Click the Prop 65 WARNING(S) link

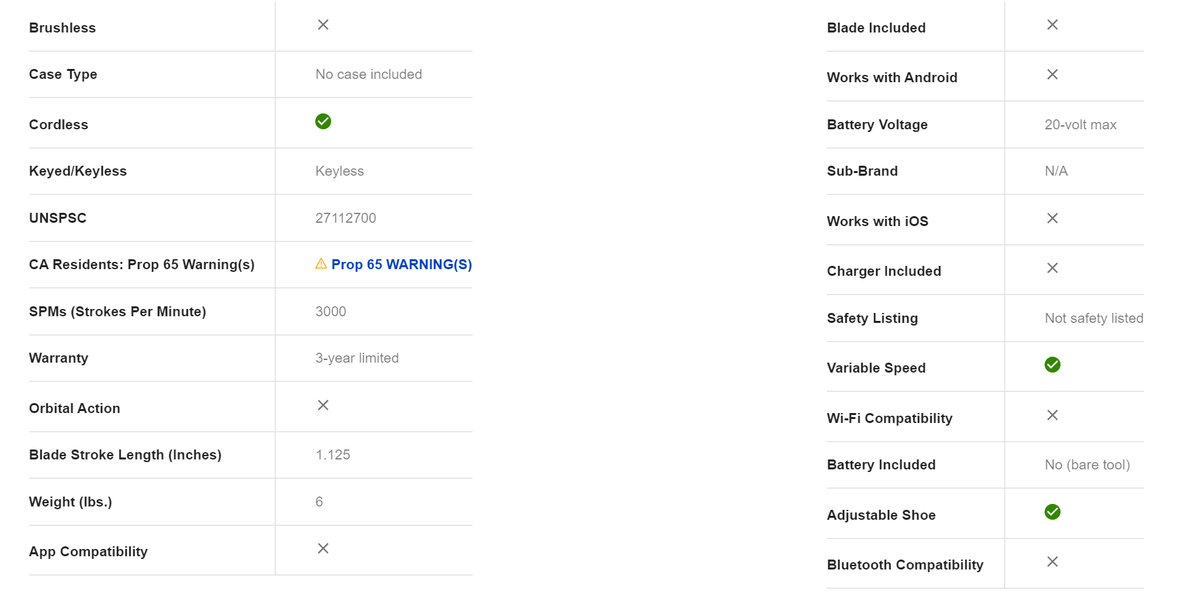(401, 265)
